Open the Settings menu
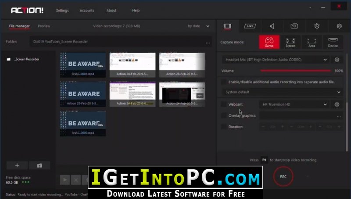This screenshot has width=351, height=199. pyautogui.click(x=62, y=11)
